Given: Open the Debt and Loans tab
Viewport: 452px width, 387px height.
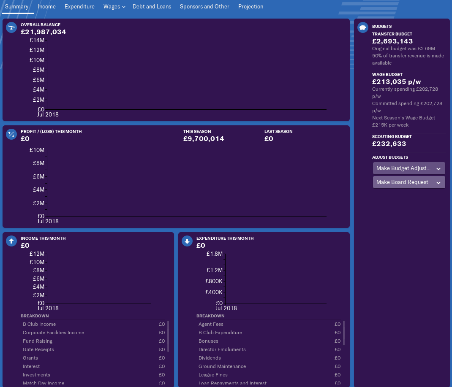Looking at the screenshot, I should [x=152, y=7].
